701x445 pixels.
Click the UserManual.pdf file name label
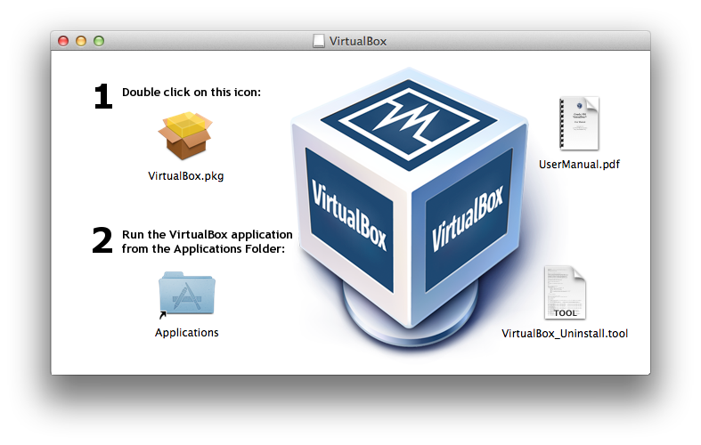coord(579,165)
